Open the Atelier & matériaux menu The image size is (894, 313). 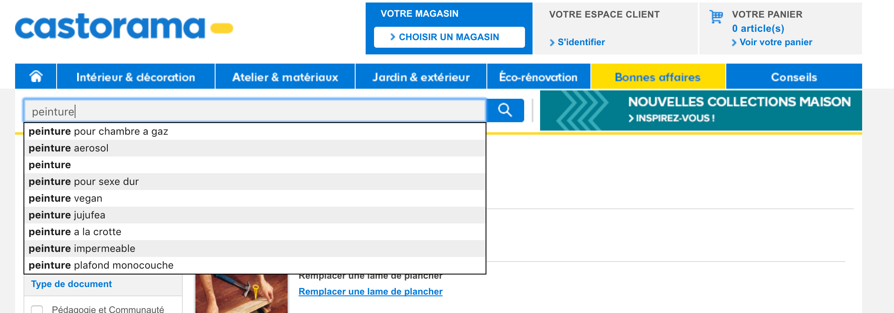point(285,77)
